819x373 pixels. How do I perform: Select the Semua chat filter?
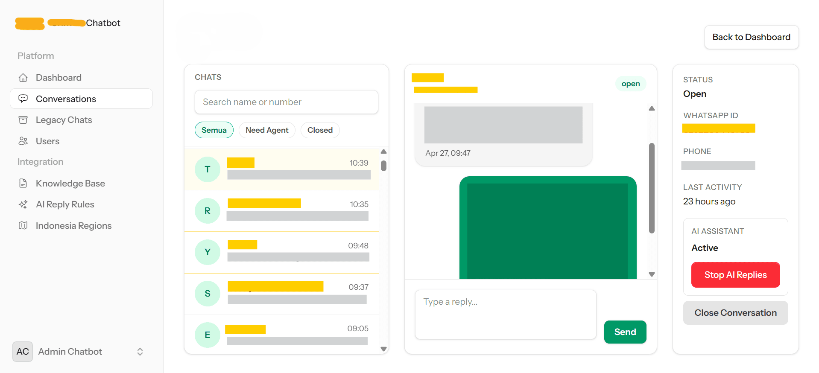pyautogui.click(x=214, y=130)
